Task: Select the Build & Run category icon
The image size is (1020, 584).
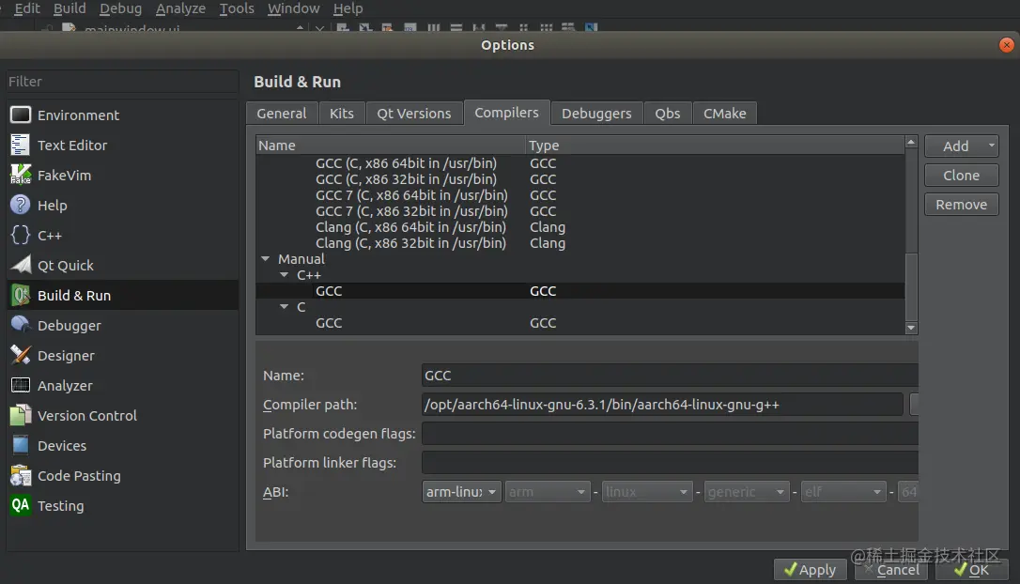Action: pyautogui.click(x=20, y=295)
